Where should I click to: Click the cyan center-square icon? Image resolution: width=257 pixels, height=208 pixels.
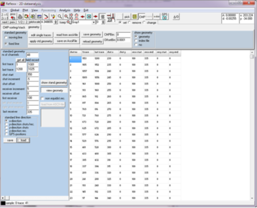click(x=89, y=17)
